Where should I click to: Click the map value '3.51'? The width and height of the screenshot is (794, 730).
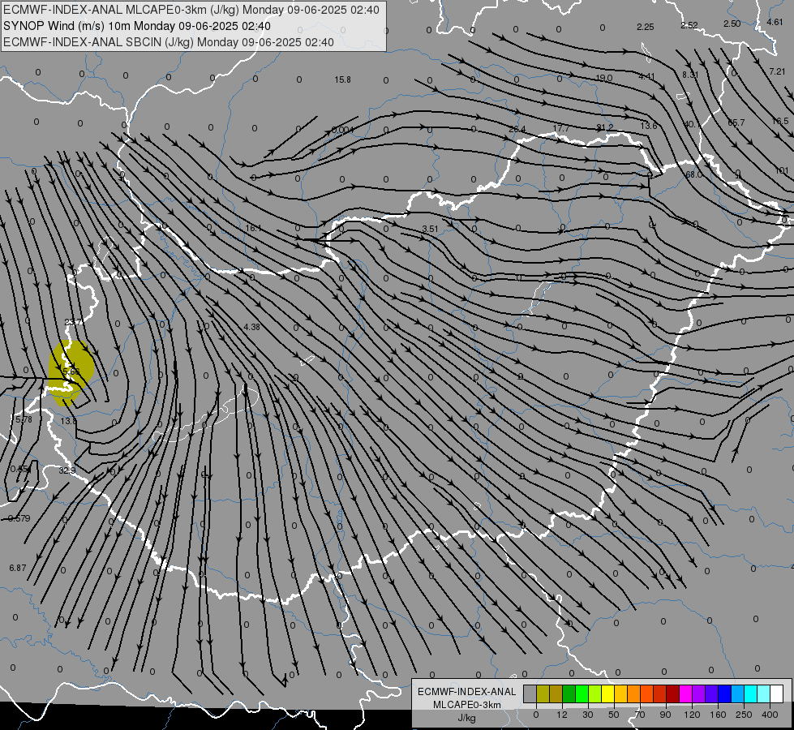click(x=430, y=229)
